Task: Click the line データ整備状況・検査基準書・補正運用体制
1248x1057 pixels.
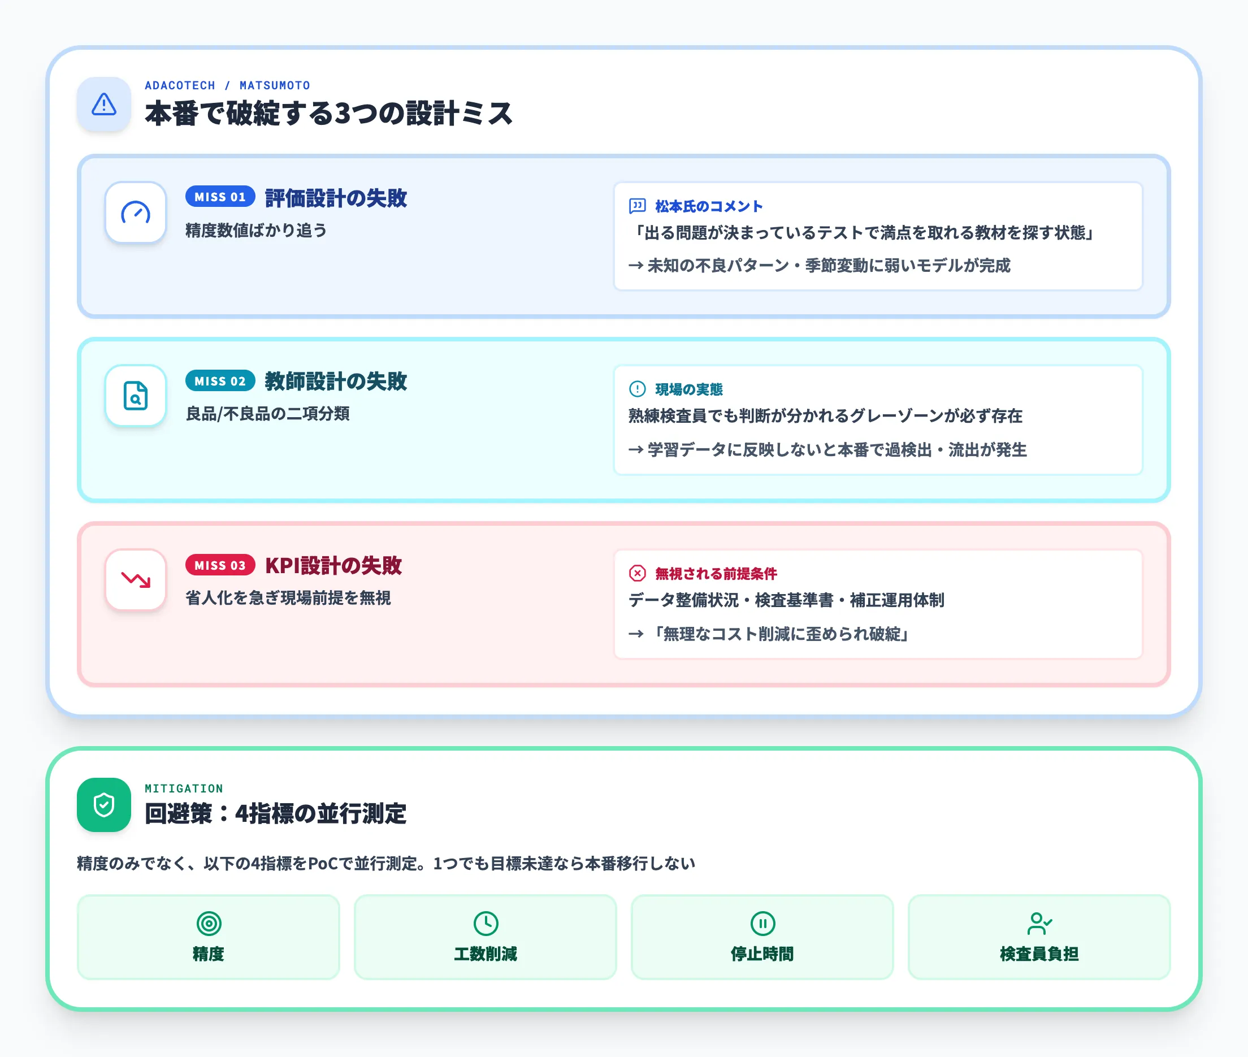Action: click(786, 600)
